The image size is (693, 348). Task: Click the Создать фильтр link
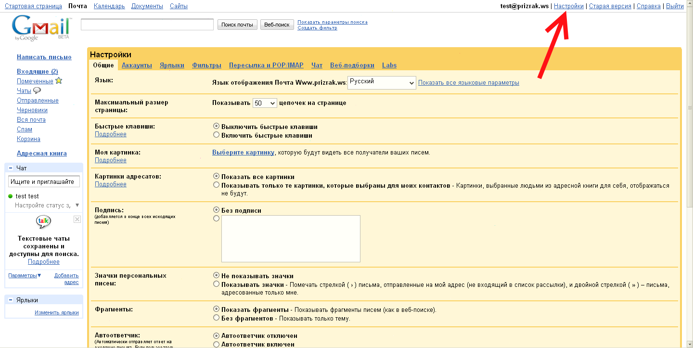317,28
